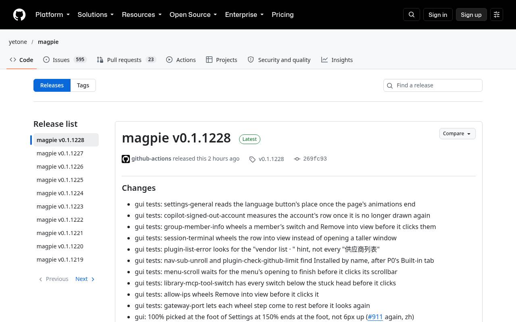The height and width of the screenshot is (322, 516).
Task: Select magpie v0.1.1219 in release list
Action: point(66,260)
